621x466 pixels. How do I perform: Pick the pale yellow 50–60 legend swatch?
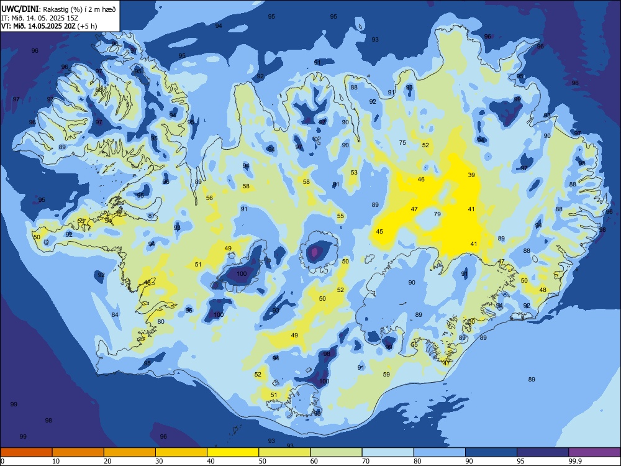285,452
